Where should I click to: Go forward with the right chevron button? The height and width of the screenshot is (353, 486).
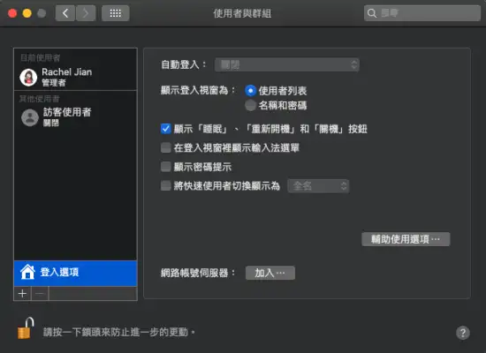click(86, 13)
